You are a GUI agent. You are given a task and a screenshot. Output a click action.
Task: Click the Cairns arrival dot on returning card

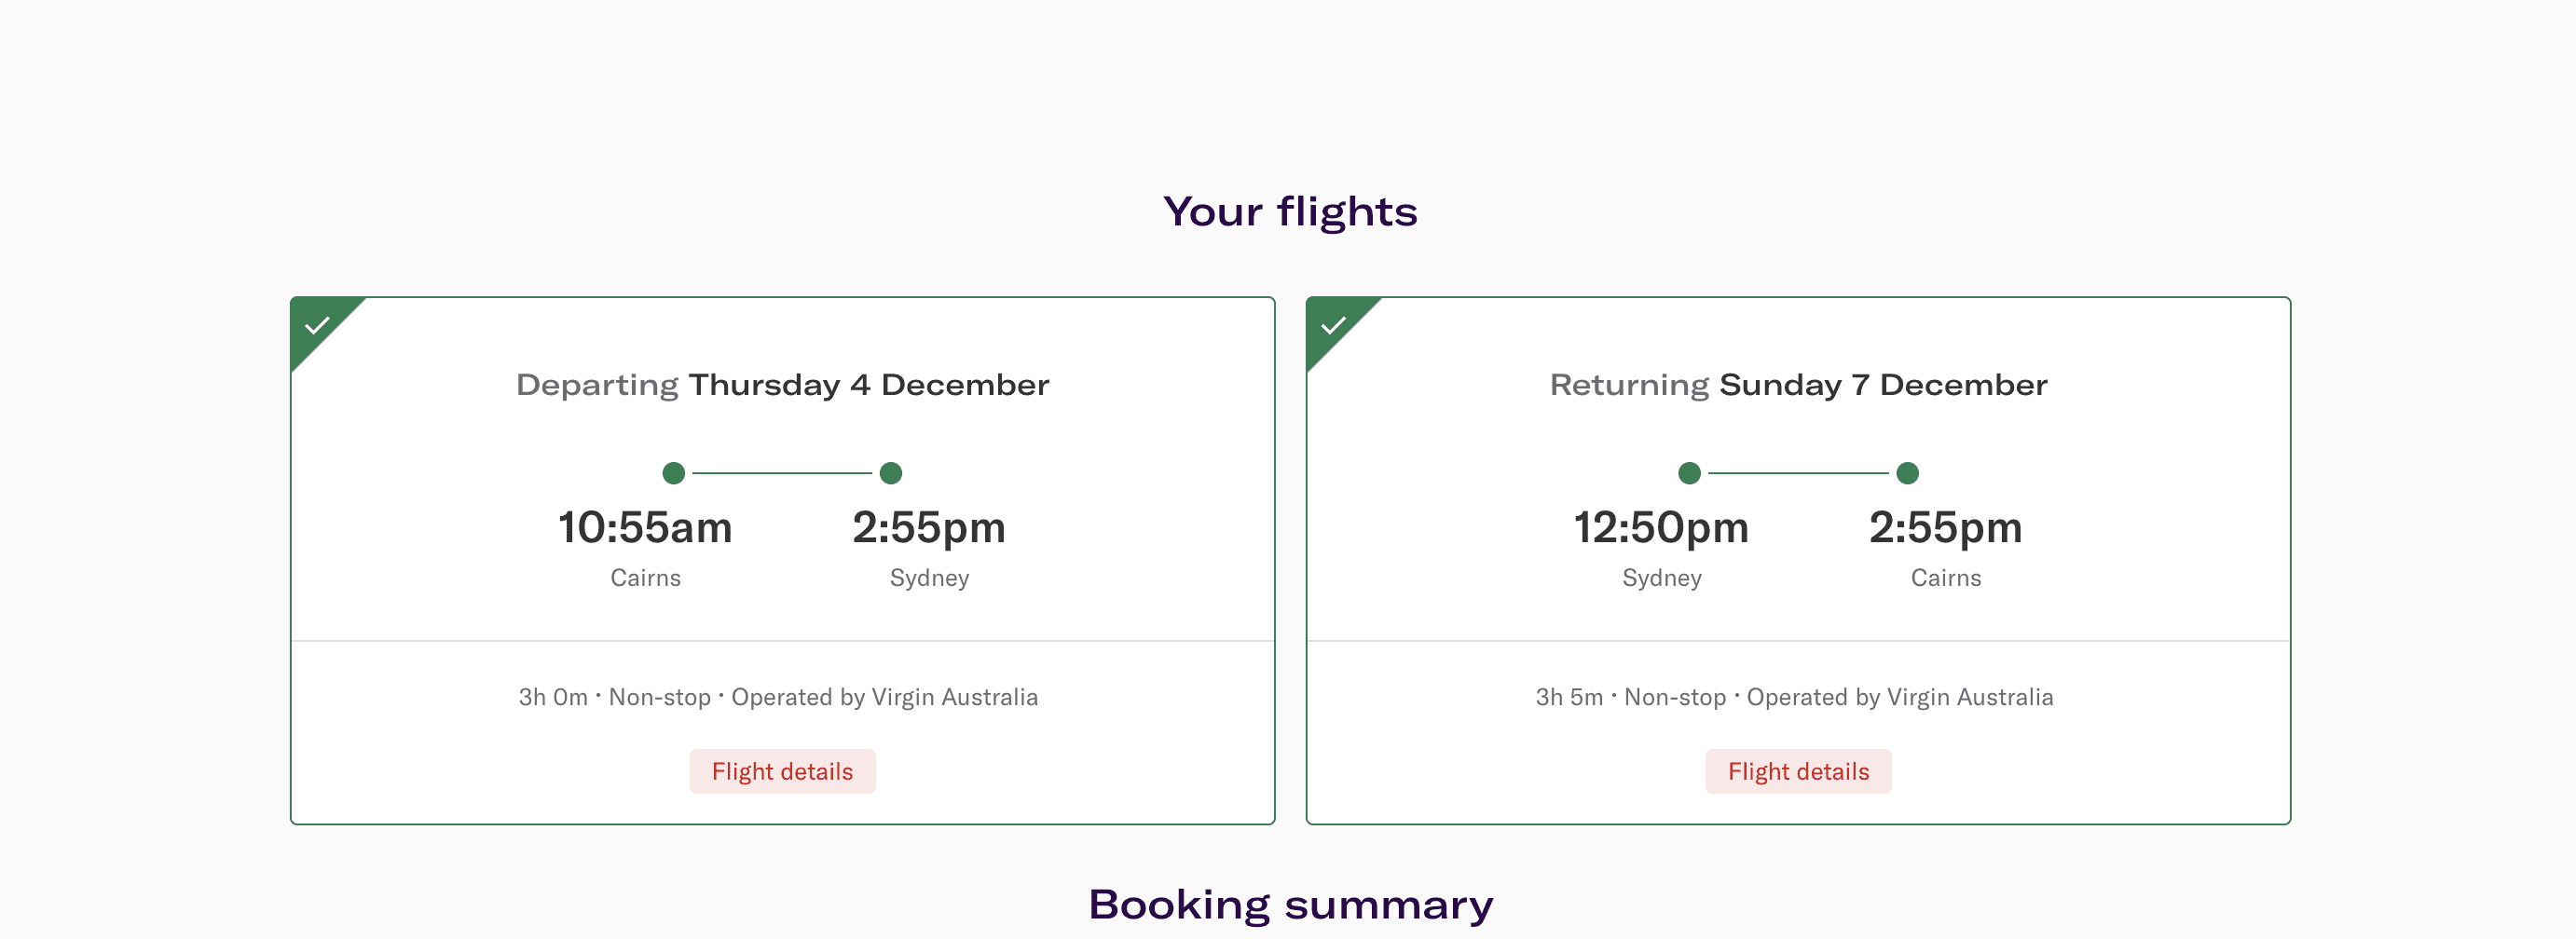pos(1908,473)
